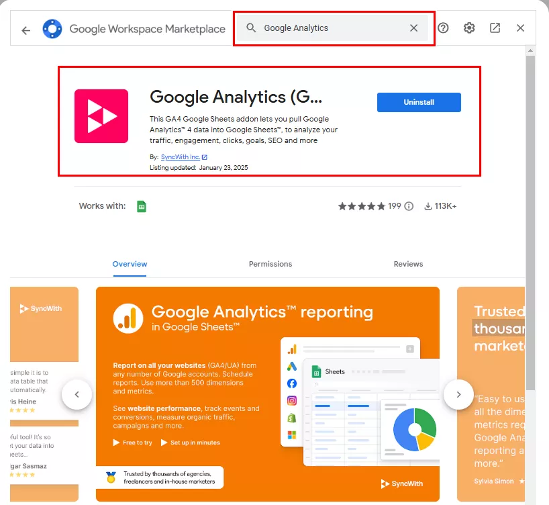
Task: Open the SyncWith Inc. developer link
Action: 181,157
